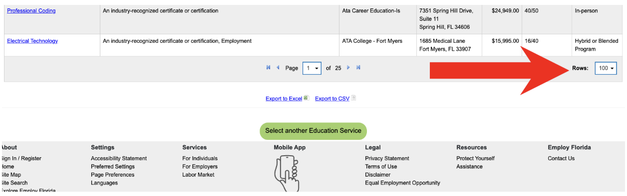This screenshot has height=196, width=627.
Task: Open the page number dropdown
Action: coord(312,68)
